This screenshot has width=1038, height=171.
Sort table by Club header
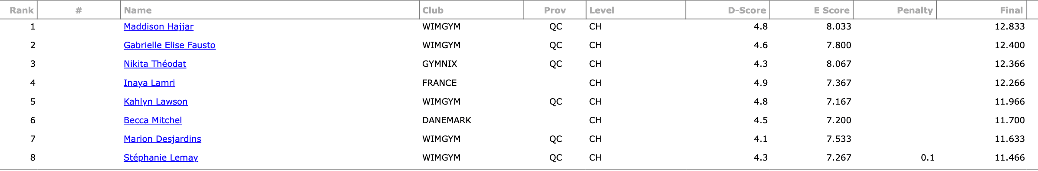(433, 10)
